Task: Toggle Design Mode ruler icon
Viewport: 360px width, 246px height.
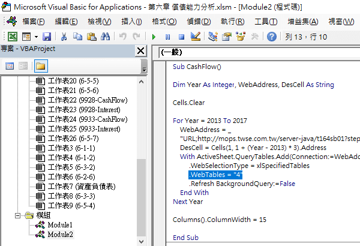Action: tap(196, 37)
